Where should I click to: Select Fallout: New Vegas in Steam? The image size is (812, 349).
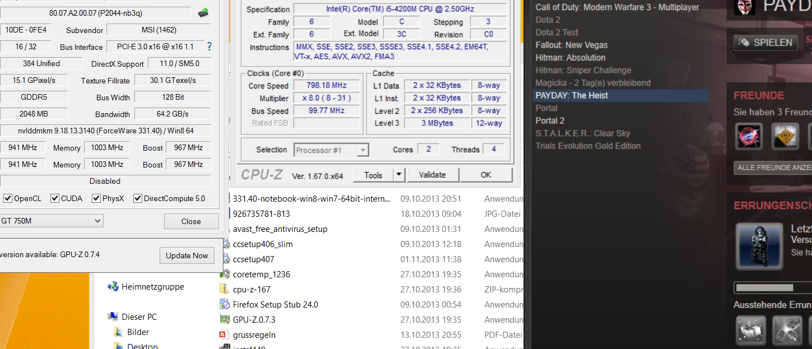(571, 45)
